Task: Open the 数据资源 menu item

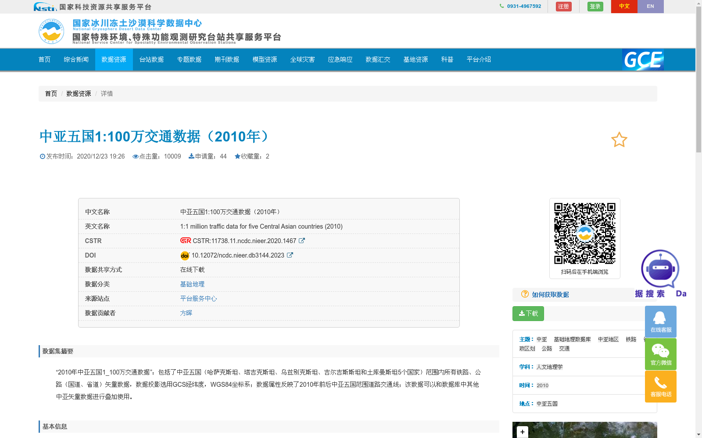Action: (114, 60)
